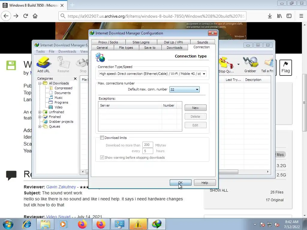Select the Music category

pos(58,98)
